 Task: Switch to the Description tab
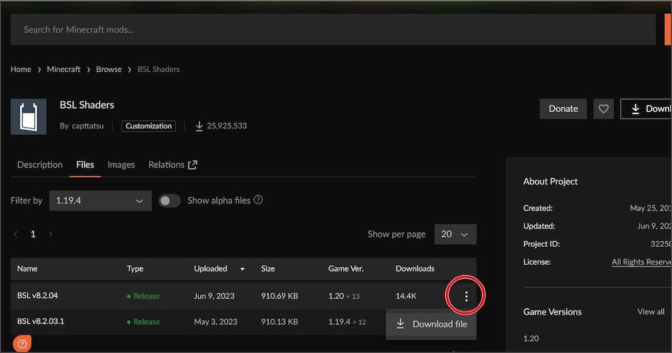[x=40, y=165]
